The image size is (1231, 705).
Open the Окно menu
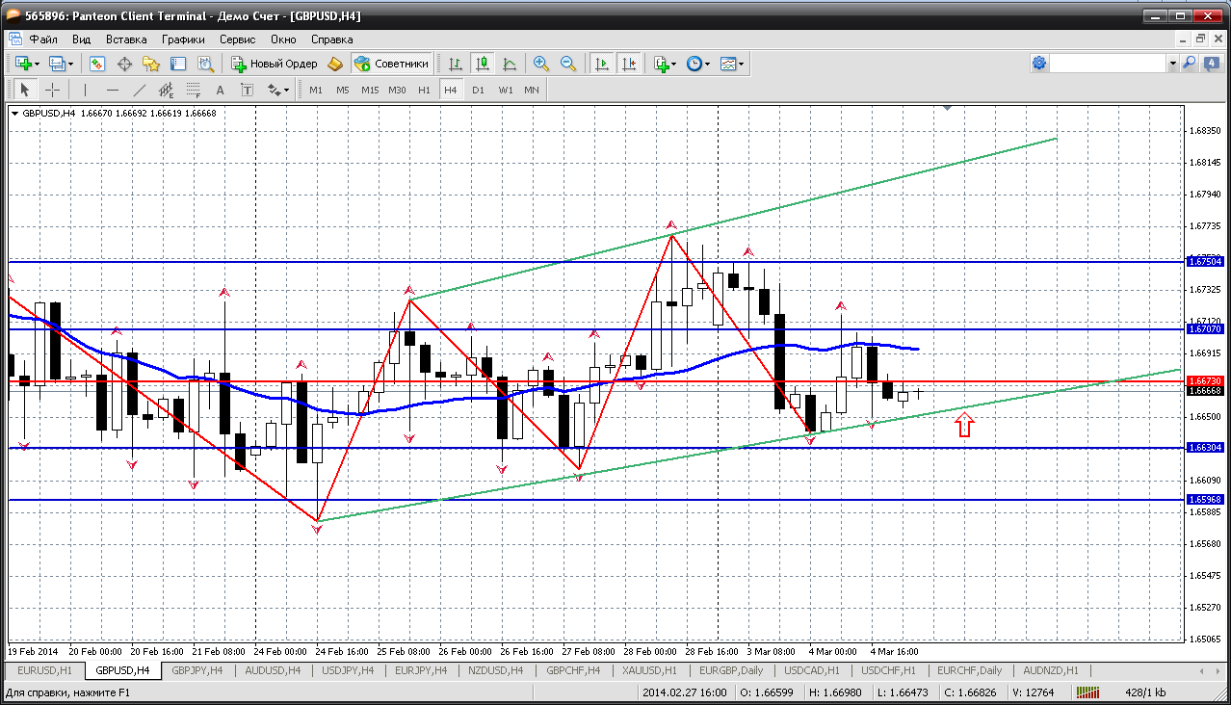(x=283, y=39)
